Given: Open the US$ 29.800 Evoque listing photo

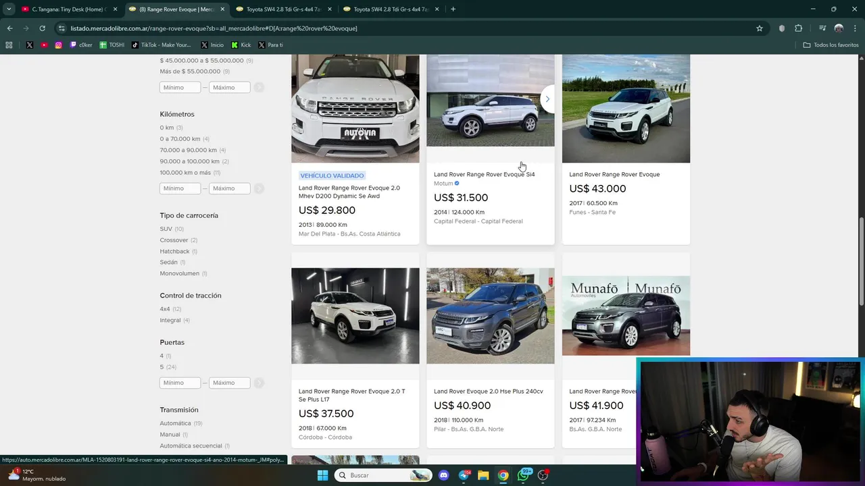Looking at the screenshot, I should (355, 109).
